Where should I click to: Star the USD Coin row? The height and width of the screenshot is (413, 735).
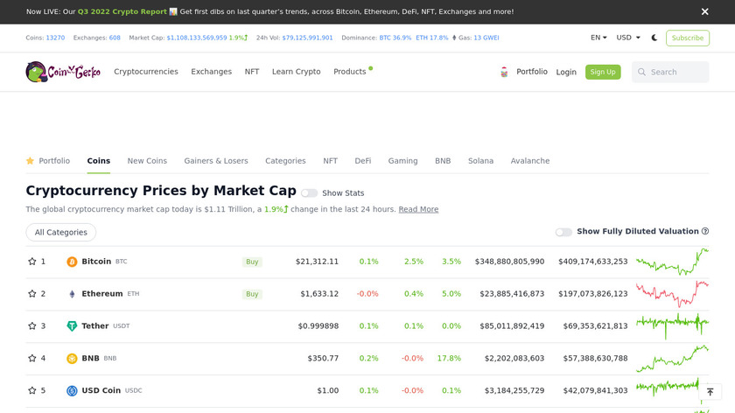coord(31,390)
